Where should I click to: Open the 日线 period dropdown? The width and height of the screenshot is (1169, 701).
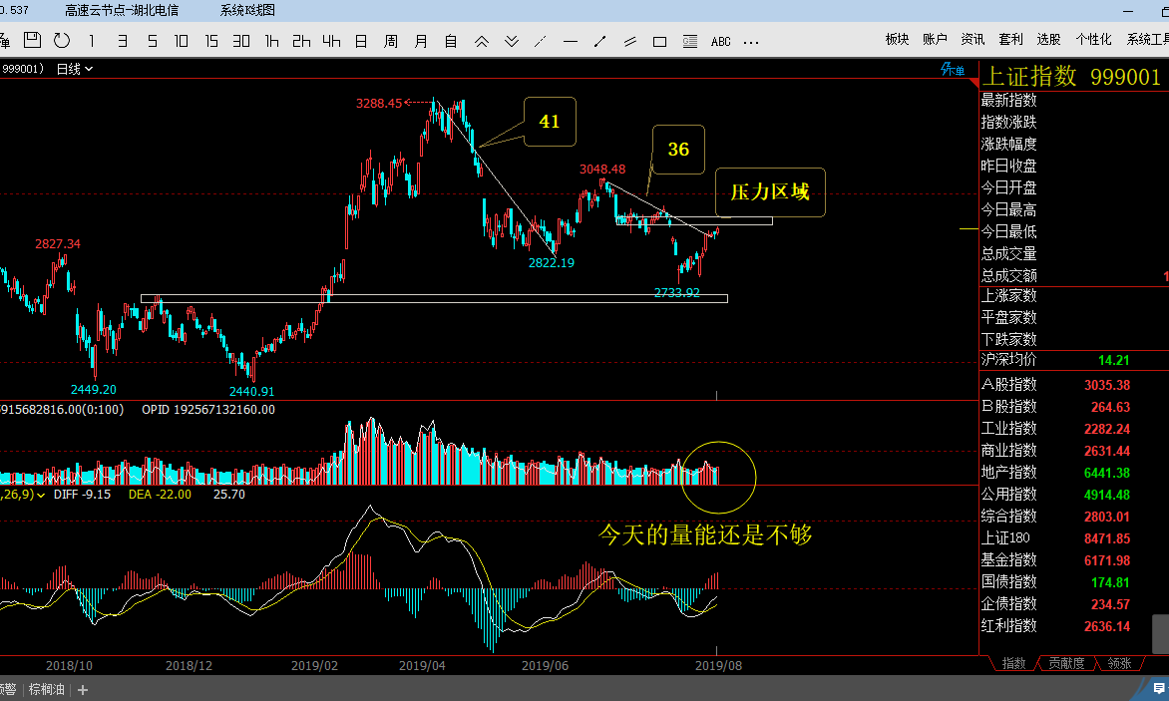pyautogui.click(x=75, y=69)
